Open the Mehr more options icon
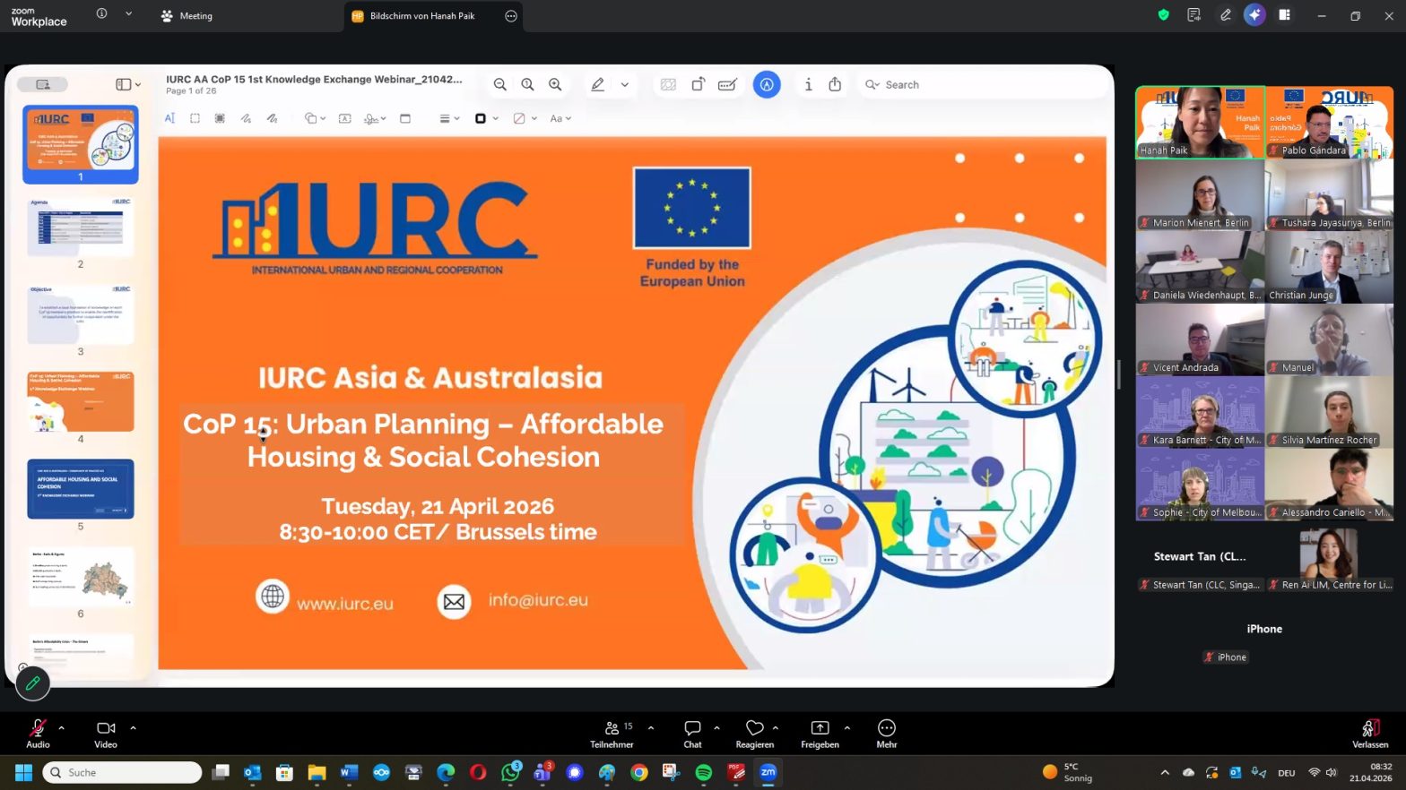1406x790 pixels. coord(886,728)
